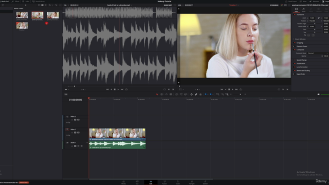Toggle the Transform section enable switch
Viewport: 329px width, 185px height.
click(x=295, y=15)
